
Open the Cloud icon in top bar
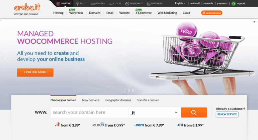pyautogui.click(x=111, y=4)
